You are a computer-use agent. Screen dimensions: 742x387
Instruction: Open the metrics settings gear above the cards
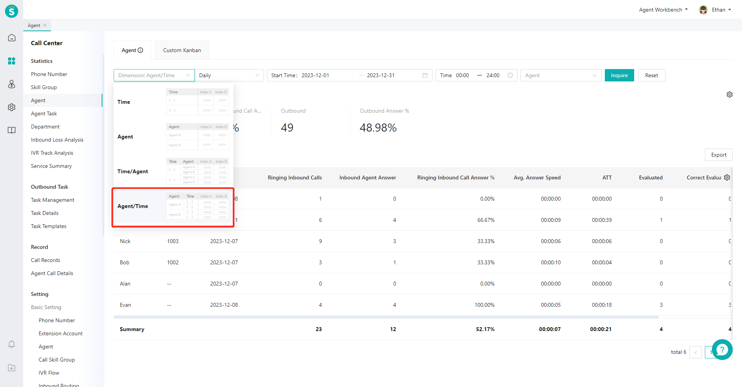730,95
